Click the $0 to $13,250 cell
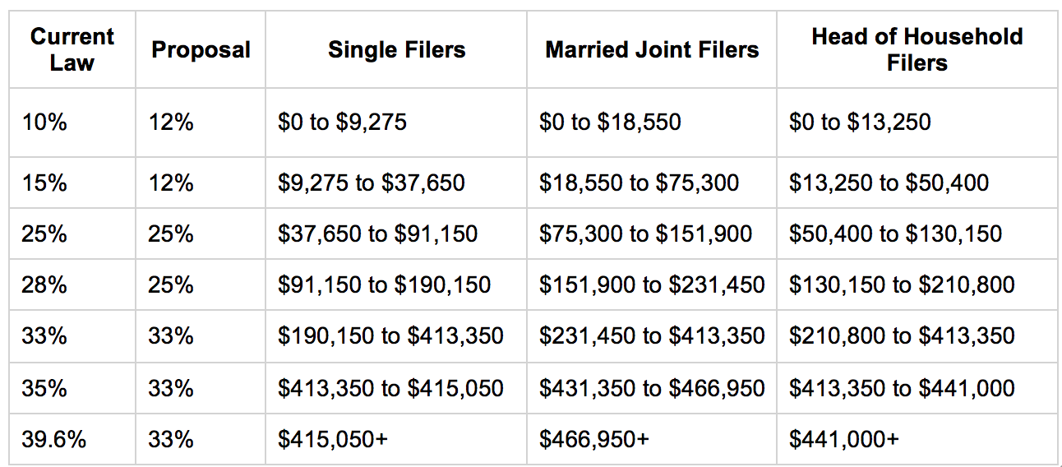Viewport: 1062px width, 467px height. pos(917,123)
